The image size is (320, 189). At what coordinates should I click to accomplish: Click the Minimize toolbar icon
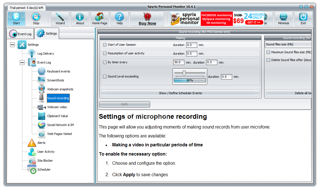[283, 17]
